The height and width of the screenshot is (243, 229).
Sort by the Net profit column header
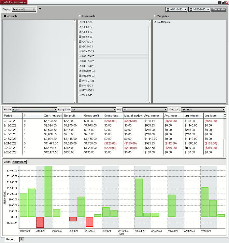tap(73, 115)
